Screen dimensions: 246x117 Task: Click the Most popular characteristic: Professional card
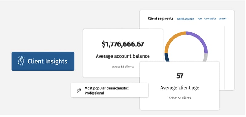pos(109,91)
